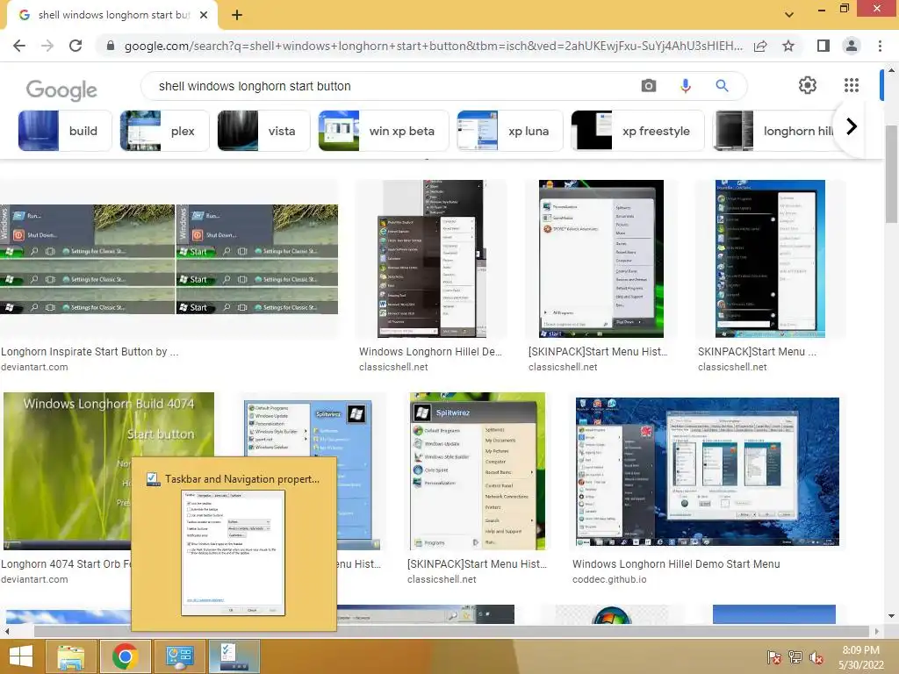
Task: Open Longhorn 4074 Start Orb title link
Action: pos(66,564)
